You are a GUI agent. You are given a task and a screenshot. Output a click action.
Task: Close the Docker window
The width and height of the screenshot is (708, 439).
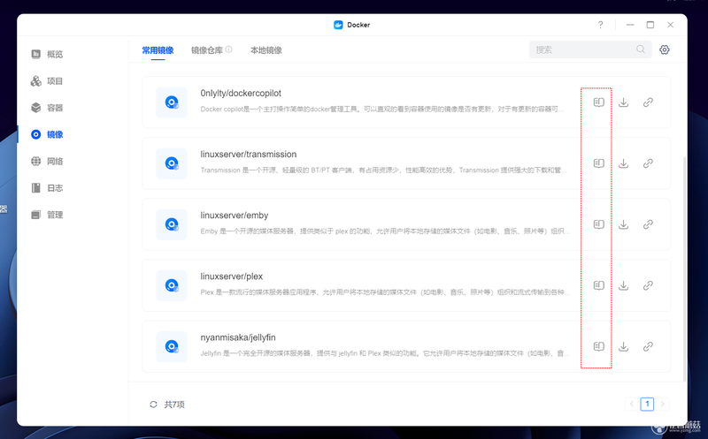click(671, 25)
